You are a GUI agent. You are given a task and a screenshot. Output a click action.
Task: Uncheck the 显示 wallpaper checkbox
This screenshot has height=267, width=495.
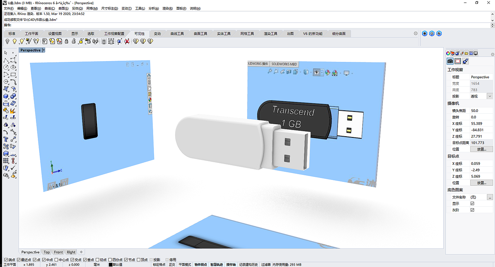point(472,204)
